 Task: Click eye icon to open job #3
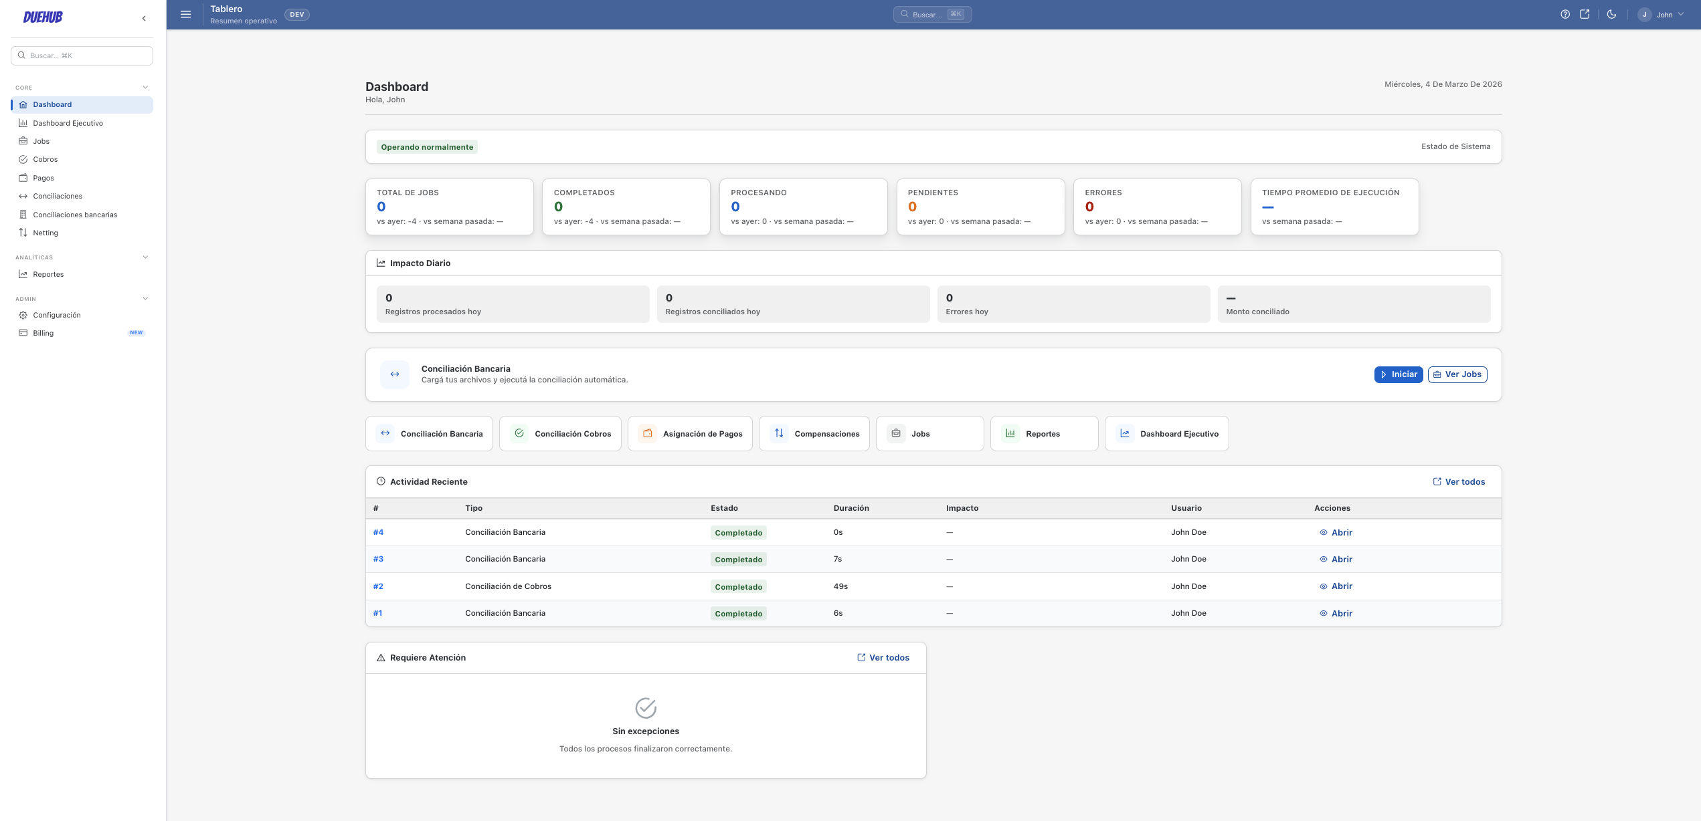tap(1323, 560)
